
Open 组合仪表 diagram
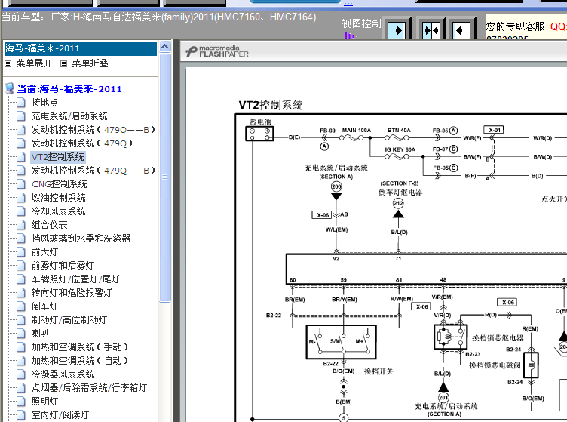point(49,225)
